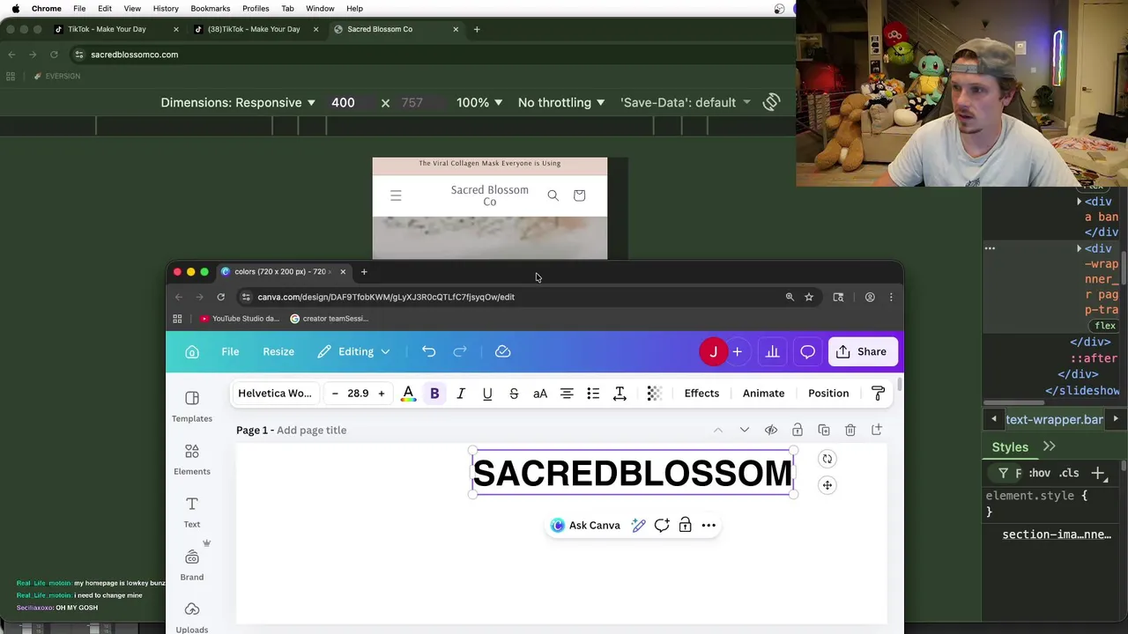The width and height of the screenshot is (1128, 634).
Task: Select the SACREDBLOSSOM text box
Action: pyautogui.click(x=633, y=474)
